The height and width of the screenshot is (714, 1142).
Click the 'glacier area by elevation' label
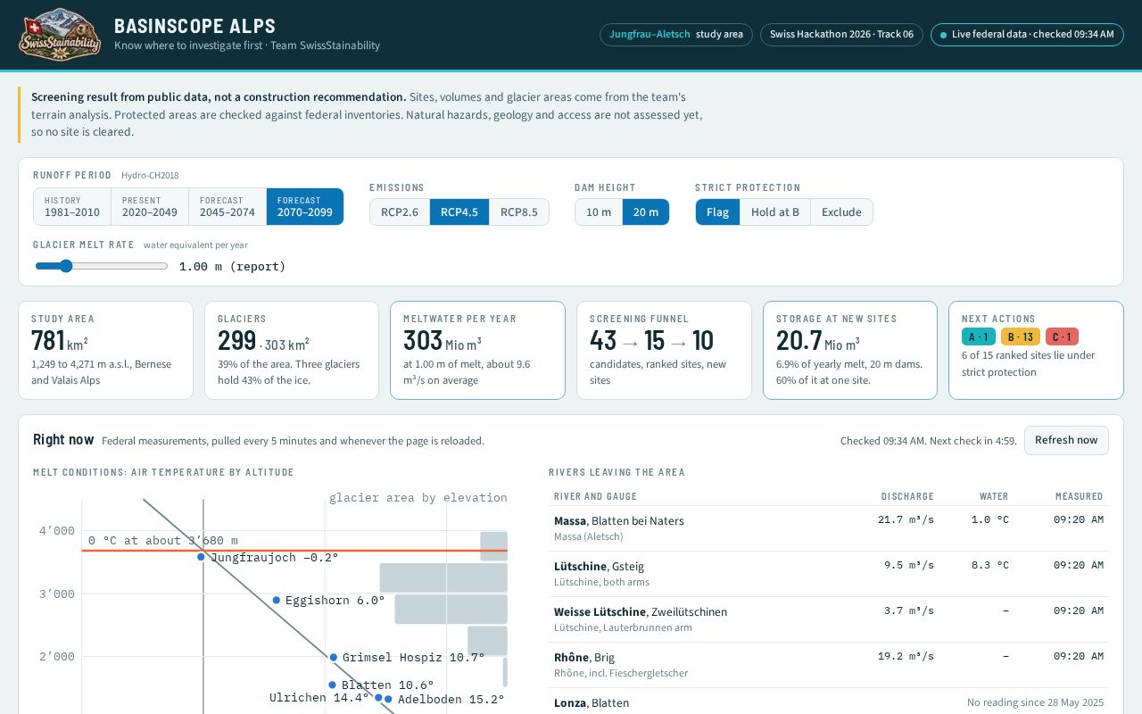coord(418,498)
